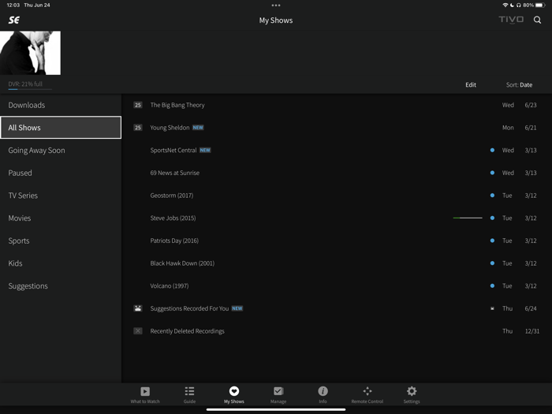This screenshot has width=552, height=414.
Task: Select The Big Bang Theory title
Action: (x=177, y=105)
